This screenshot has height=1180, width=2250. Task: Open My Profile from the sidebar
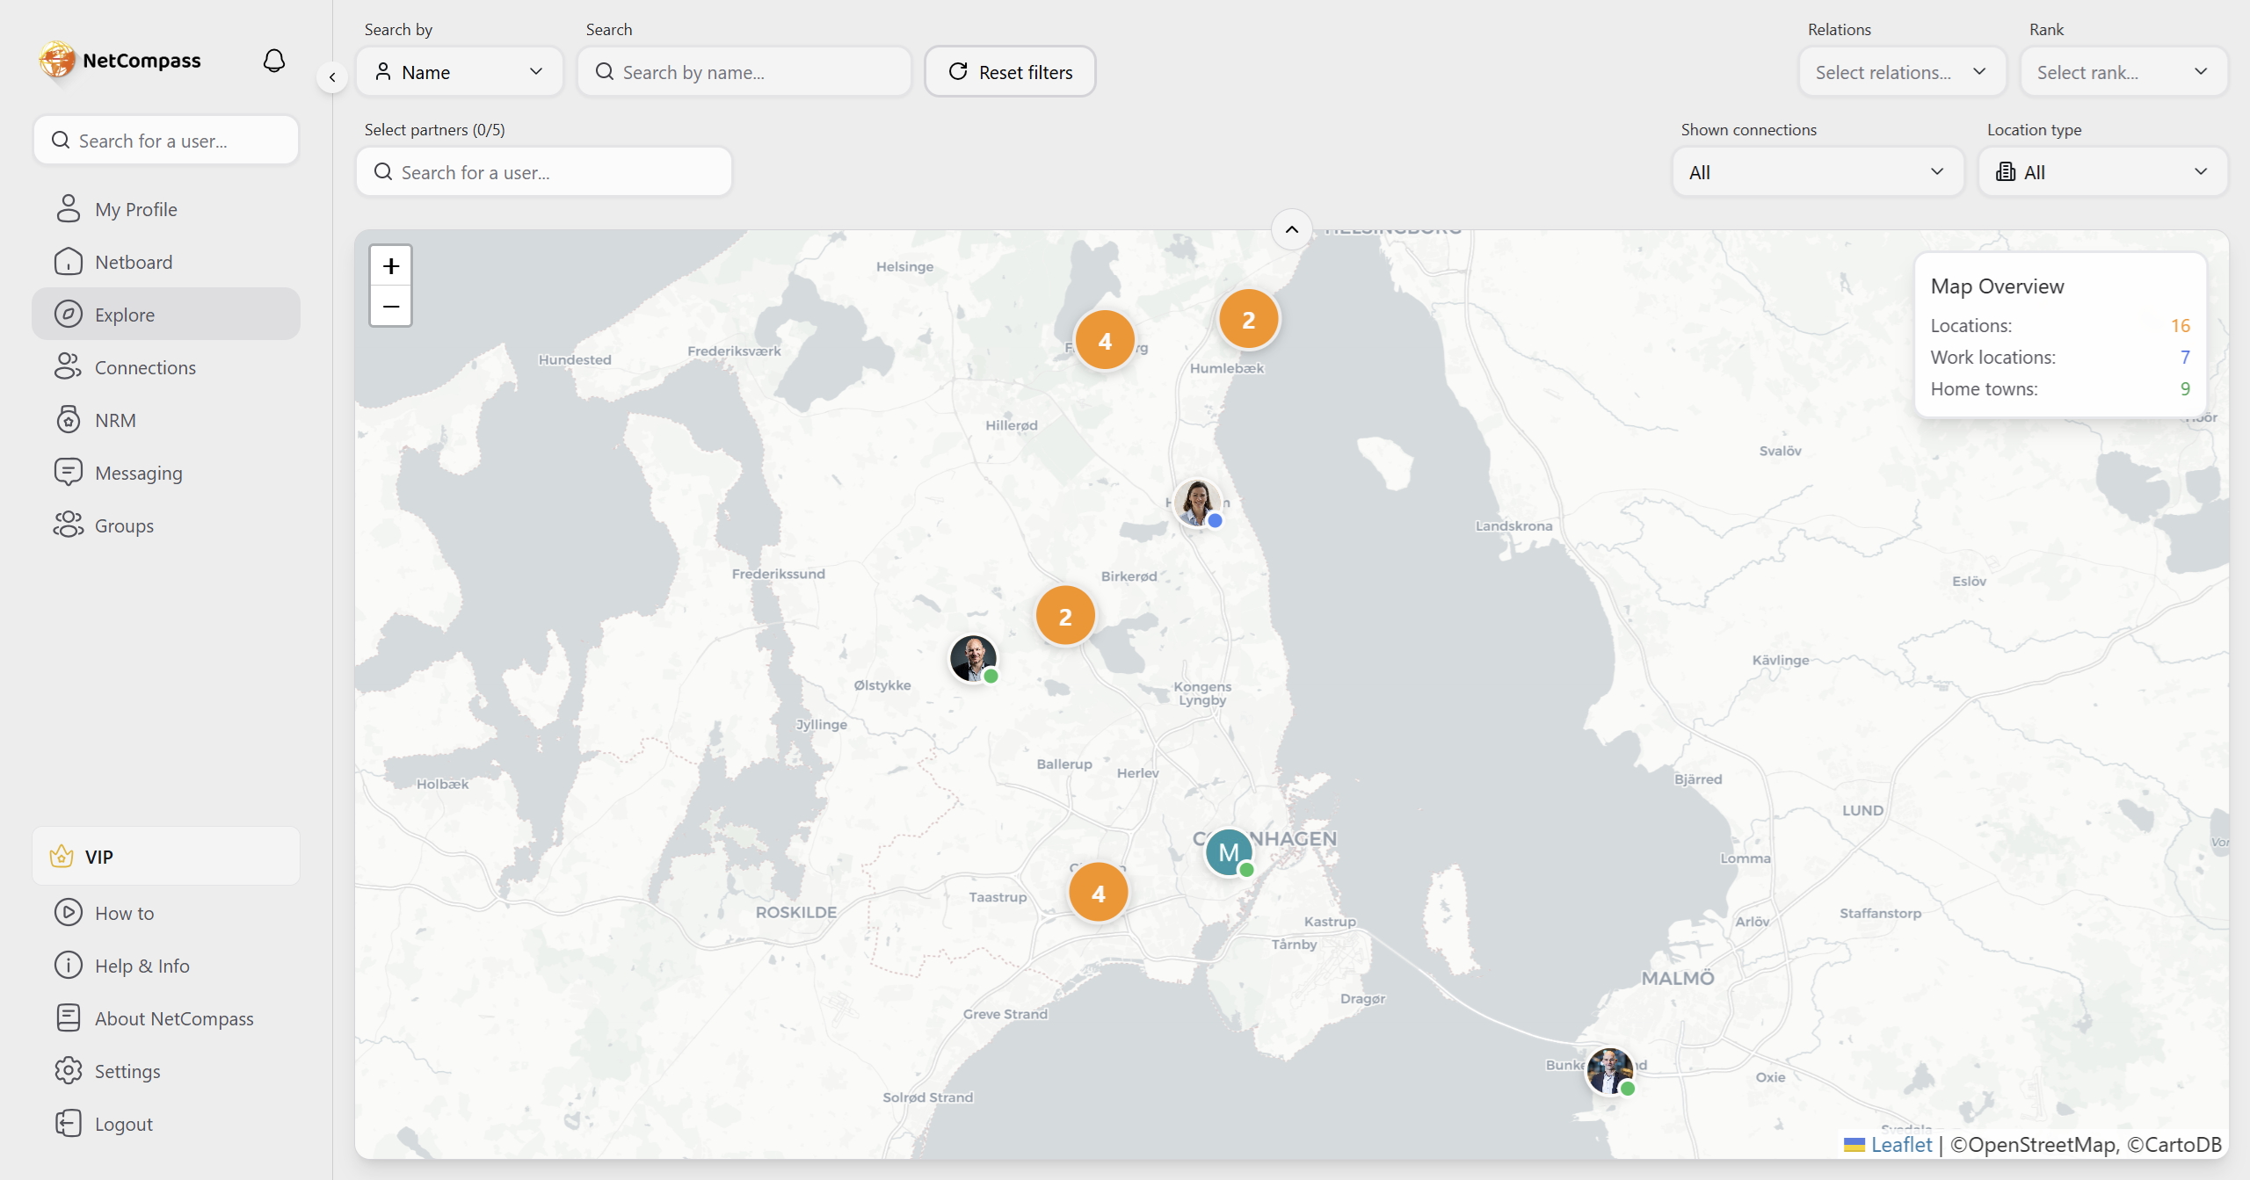136,208
